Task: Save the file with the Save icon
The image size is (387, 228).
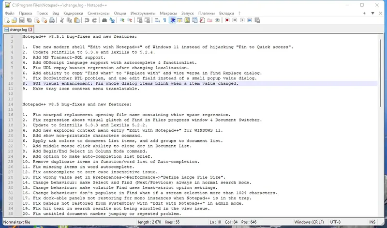Action: pos(22,20)
